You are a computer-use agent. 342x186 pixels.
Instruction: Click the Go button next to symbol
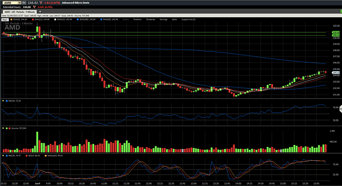(x=24, y=3)
